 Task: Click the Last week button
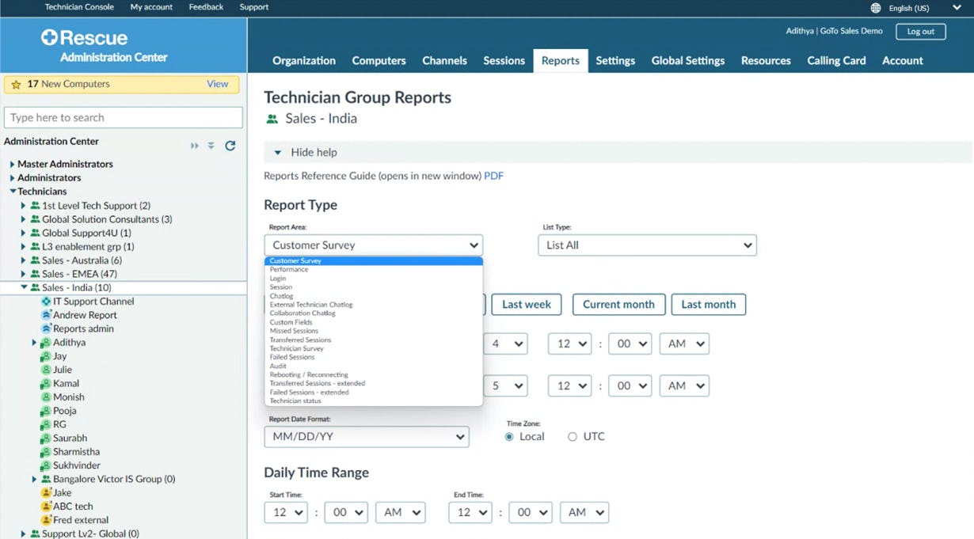point(527,305)
